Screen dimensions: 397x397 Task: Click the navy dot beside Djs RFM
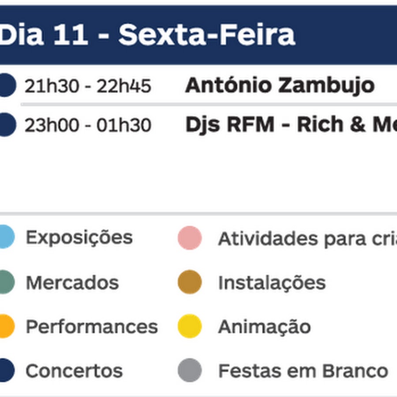point(7,125)
